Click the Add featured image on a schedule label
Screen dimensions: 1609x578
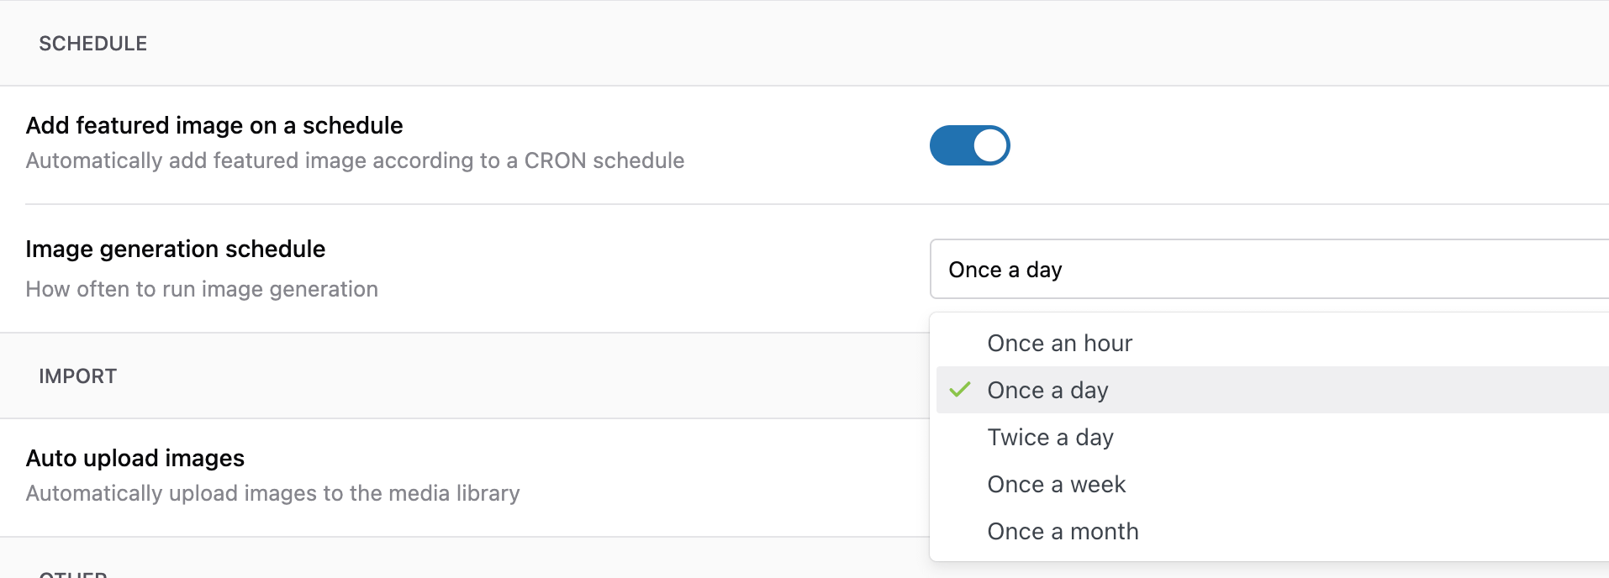click(214, 125)
